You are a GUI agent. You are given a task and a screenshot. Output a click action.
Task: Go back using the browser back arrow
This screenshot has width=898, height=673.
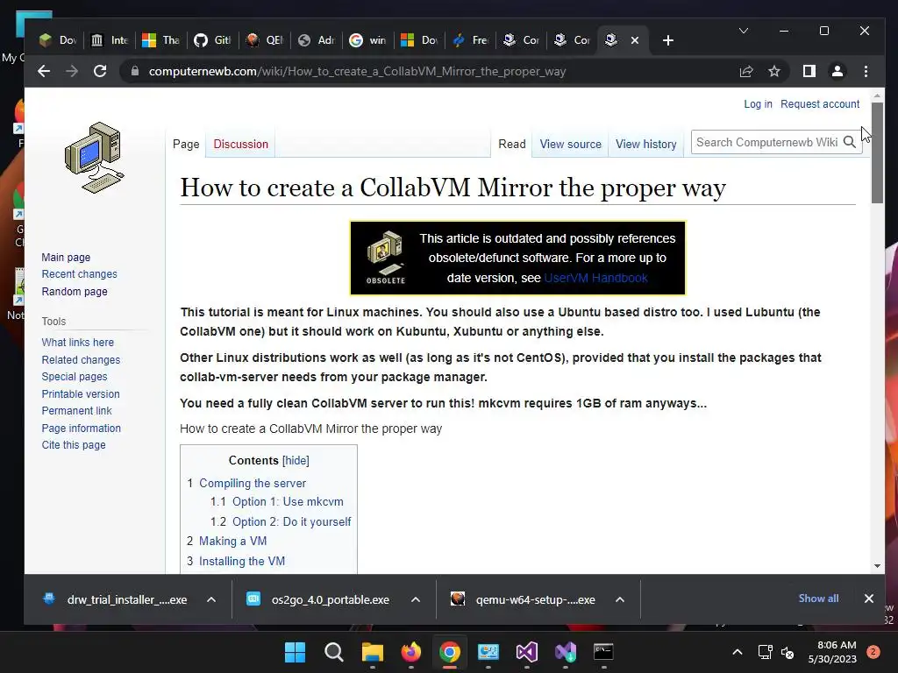(x=44, y=71)
